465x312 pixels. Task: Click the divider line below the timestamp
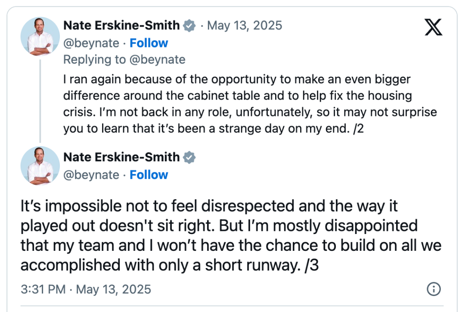coord(232,306)
